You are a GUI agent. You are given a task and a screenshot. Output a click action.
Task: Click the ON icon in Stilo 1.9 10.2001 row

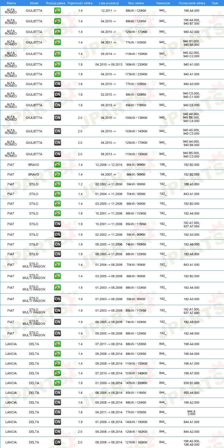click(58, 224)
